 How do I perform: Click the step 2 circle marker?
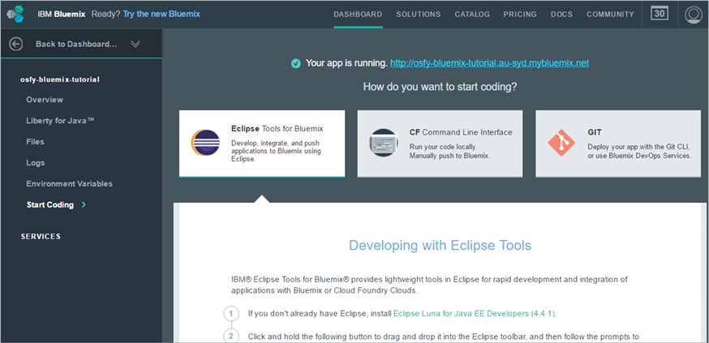point(230,336)
